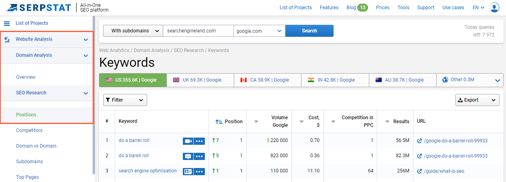Open Overview in the sidebar

[26, 77]
